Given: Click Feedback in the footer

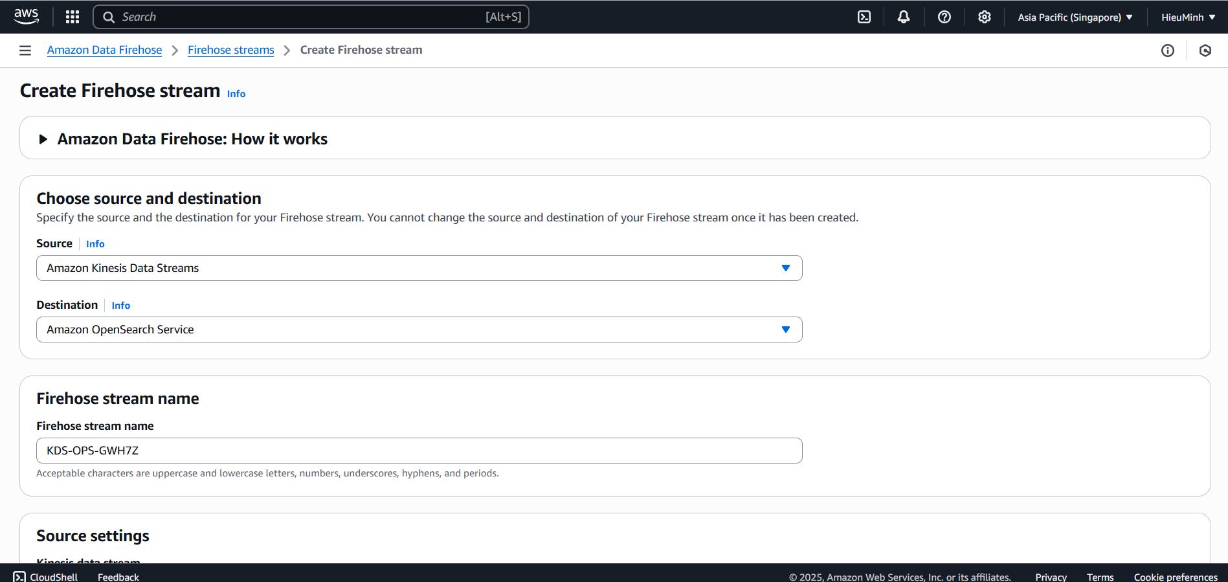Looking at the screenshot, I should (x=118, y=576).
